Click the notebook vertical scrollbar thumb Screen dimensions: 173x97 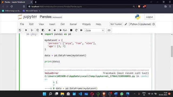[x=172, y=51]
